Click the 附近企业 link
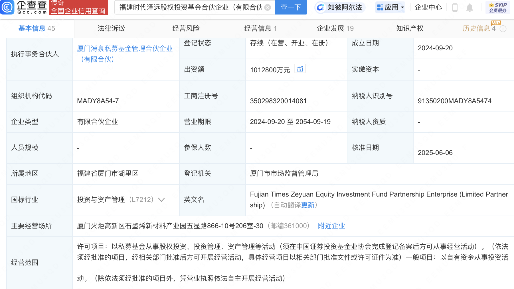514x289 pixels. point(331,226)
